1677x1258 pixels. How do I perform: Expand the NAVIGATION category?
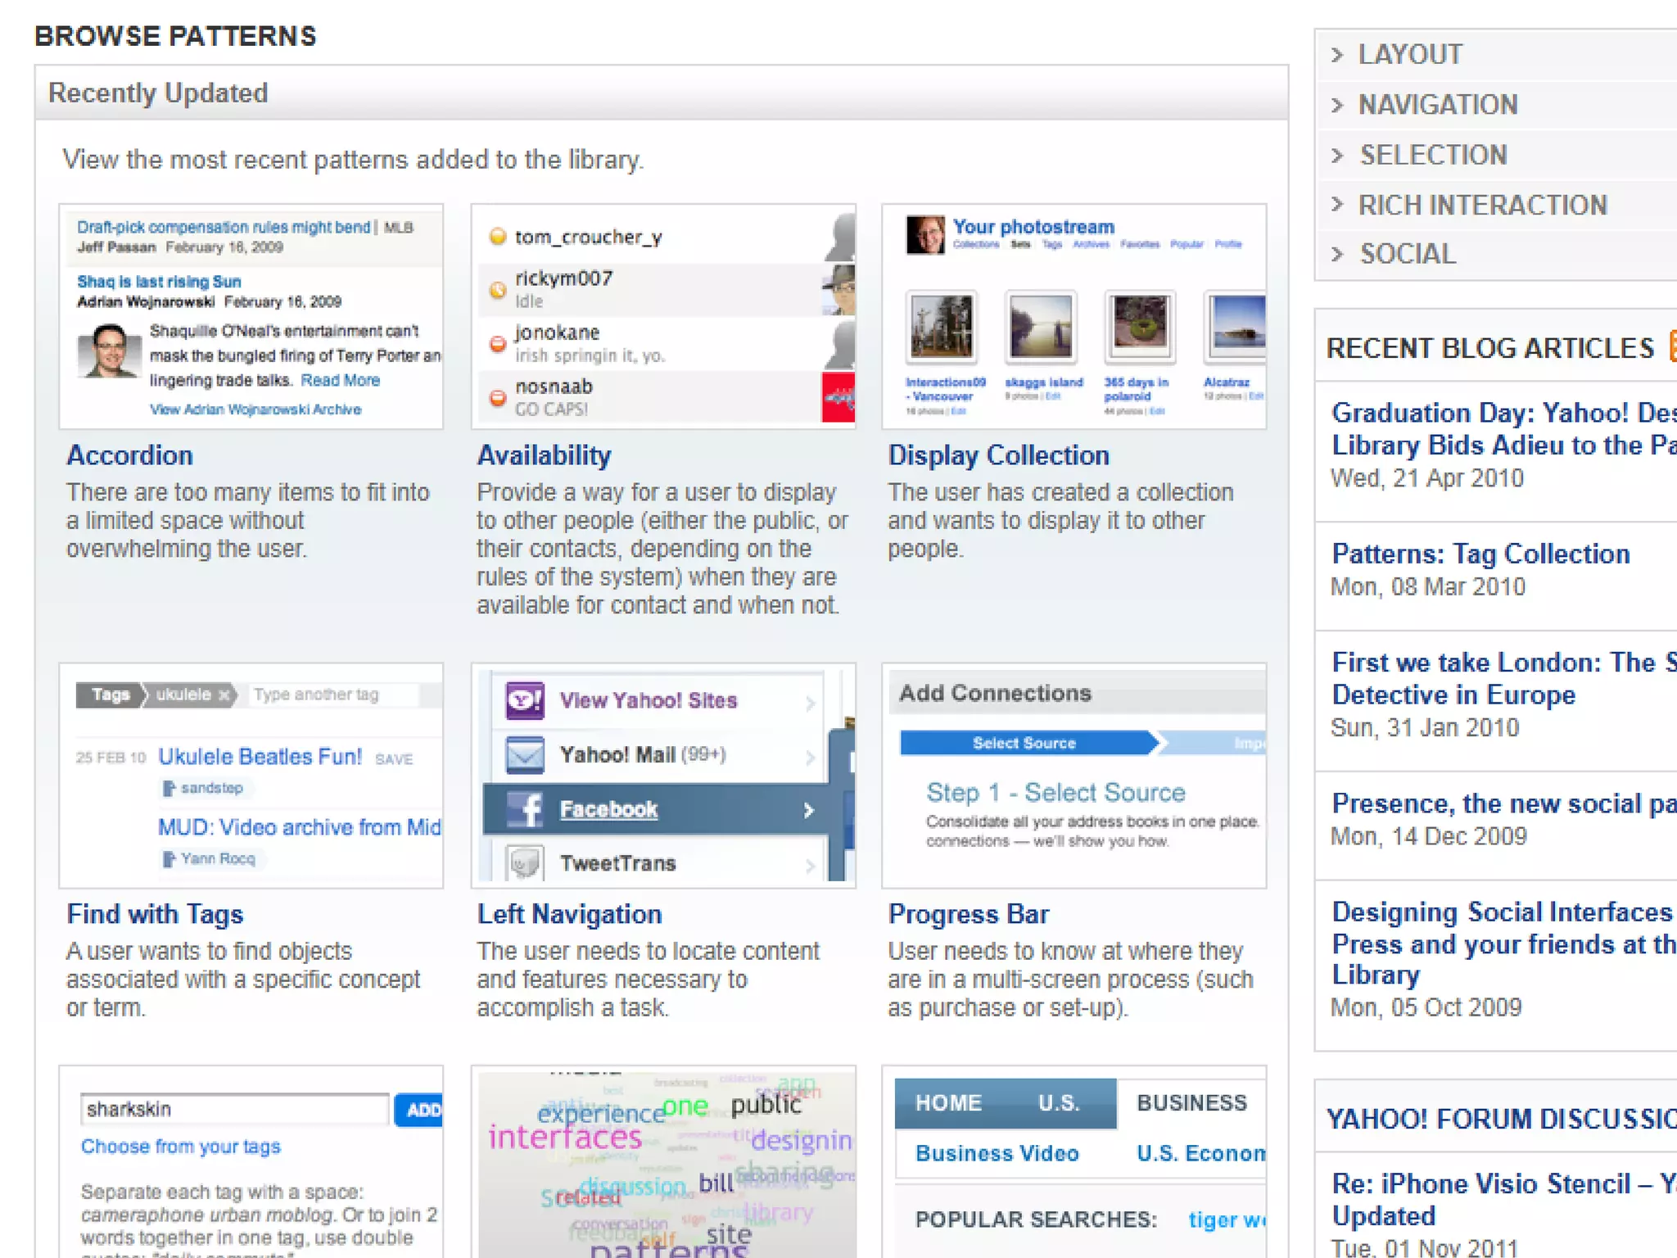coord(1437,105)
